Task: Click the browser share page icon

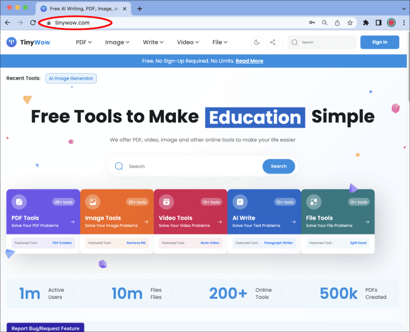Action: click(x=338, y=23)
